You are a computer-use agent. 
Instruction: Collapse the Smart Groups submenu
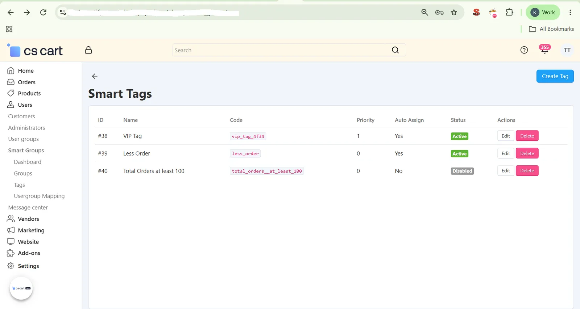tap(26, 151)
